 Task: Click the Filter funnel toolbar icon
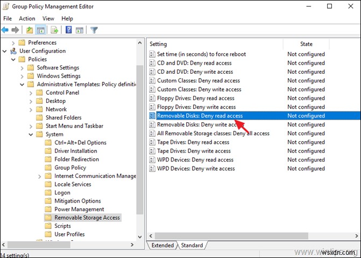point(94,30)
